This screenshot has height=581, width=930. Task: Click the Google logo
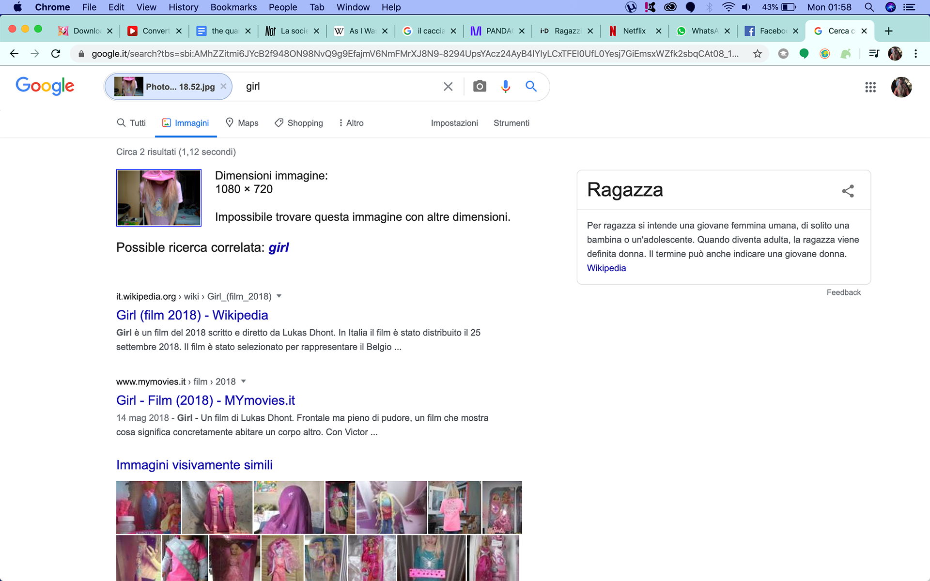pos(45,86)
